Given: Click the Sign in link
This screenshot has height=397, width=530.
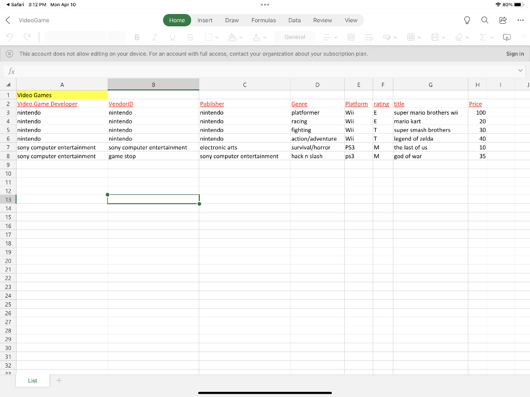Looking at the screenshot, I should pos(514,53).
